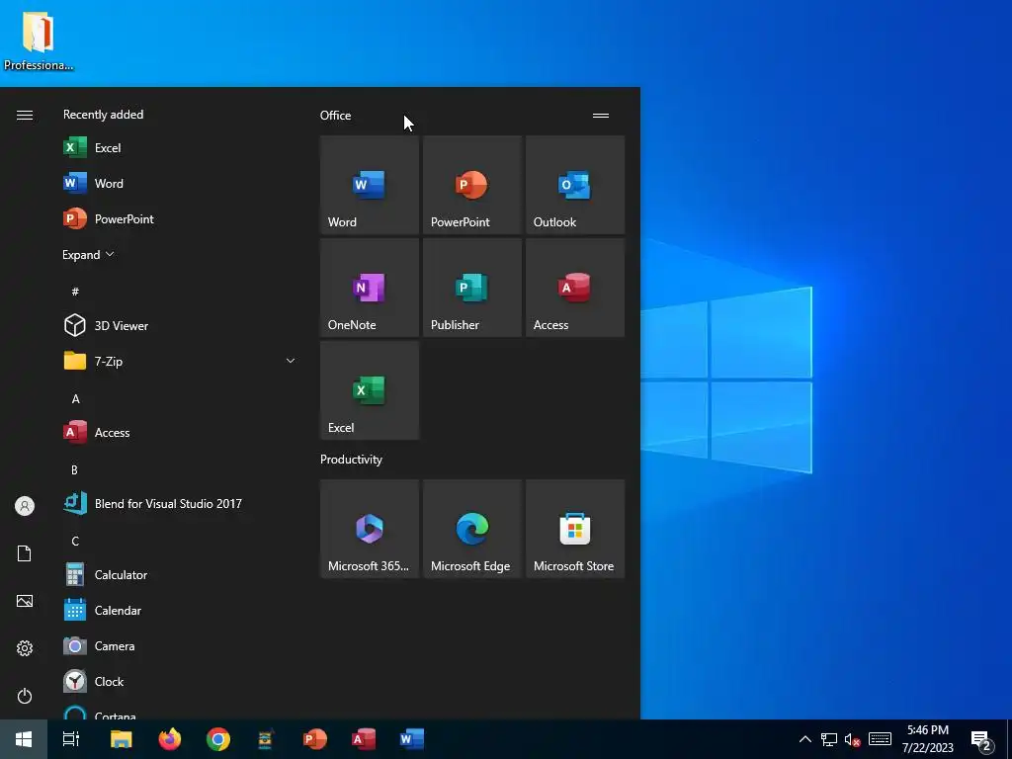
Task: Click the Power button in Start
Action: tap(25, 696)
